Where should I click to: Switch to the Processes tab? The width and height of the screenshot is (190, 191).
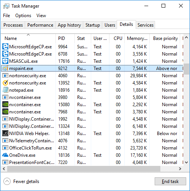(13, 25)
